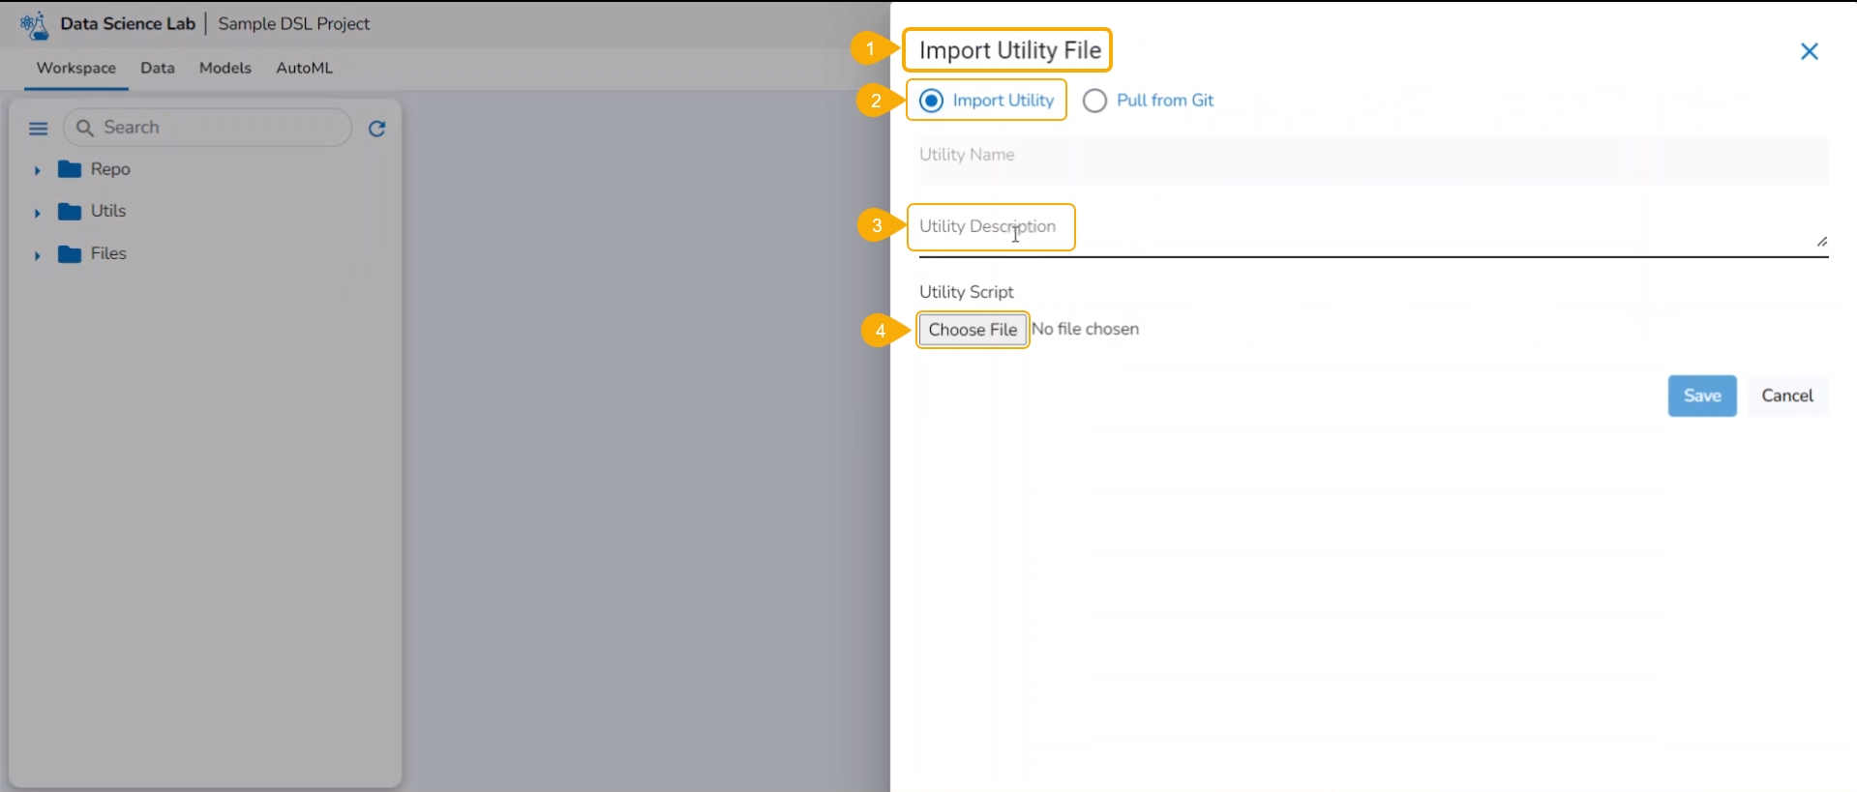Expand the Files folder arrow
The height and width of the screenshot is (792, 1857).
[x=37, y=254]
